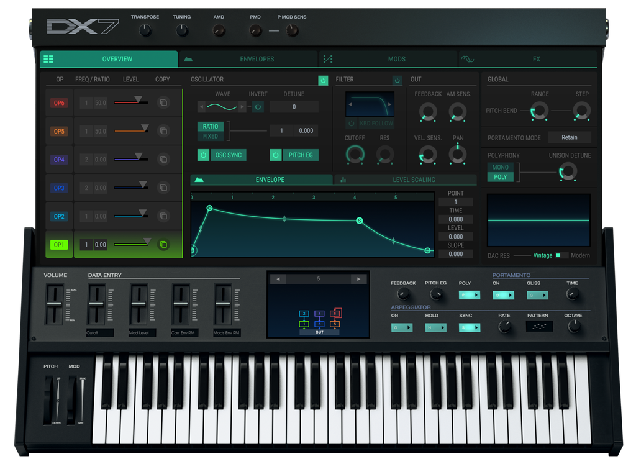This screenshot has width=636, height=464.
Task: Click the Tuning knob
Action: coord(182,30)
